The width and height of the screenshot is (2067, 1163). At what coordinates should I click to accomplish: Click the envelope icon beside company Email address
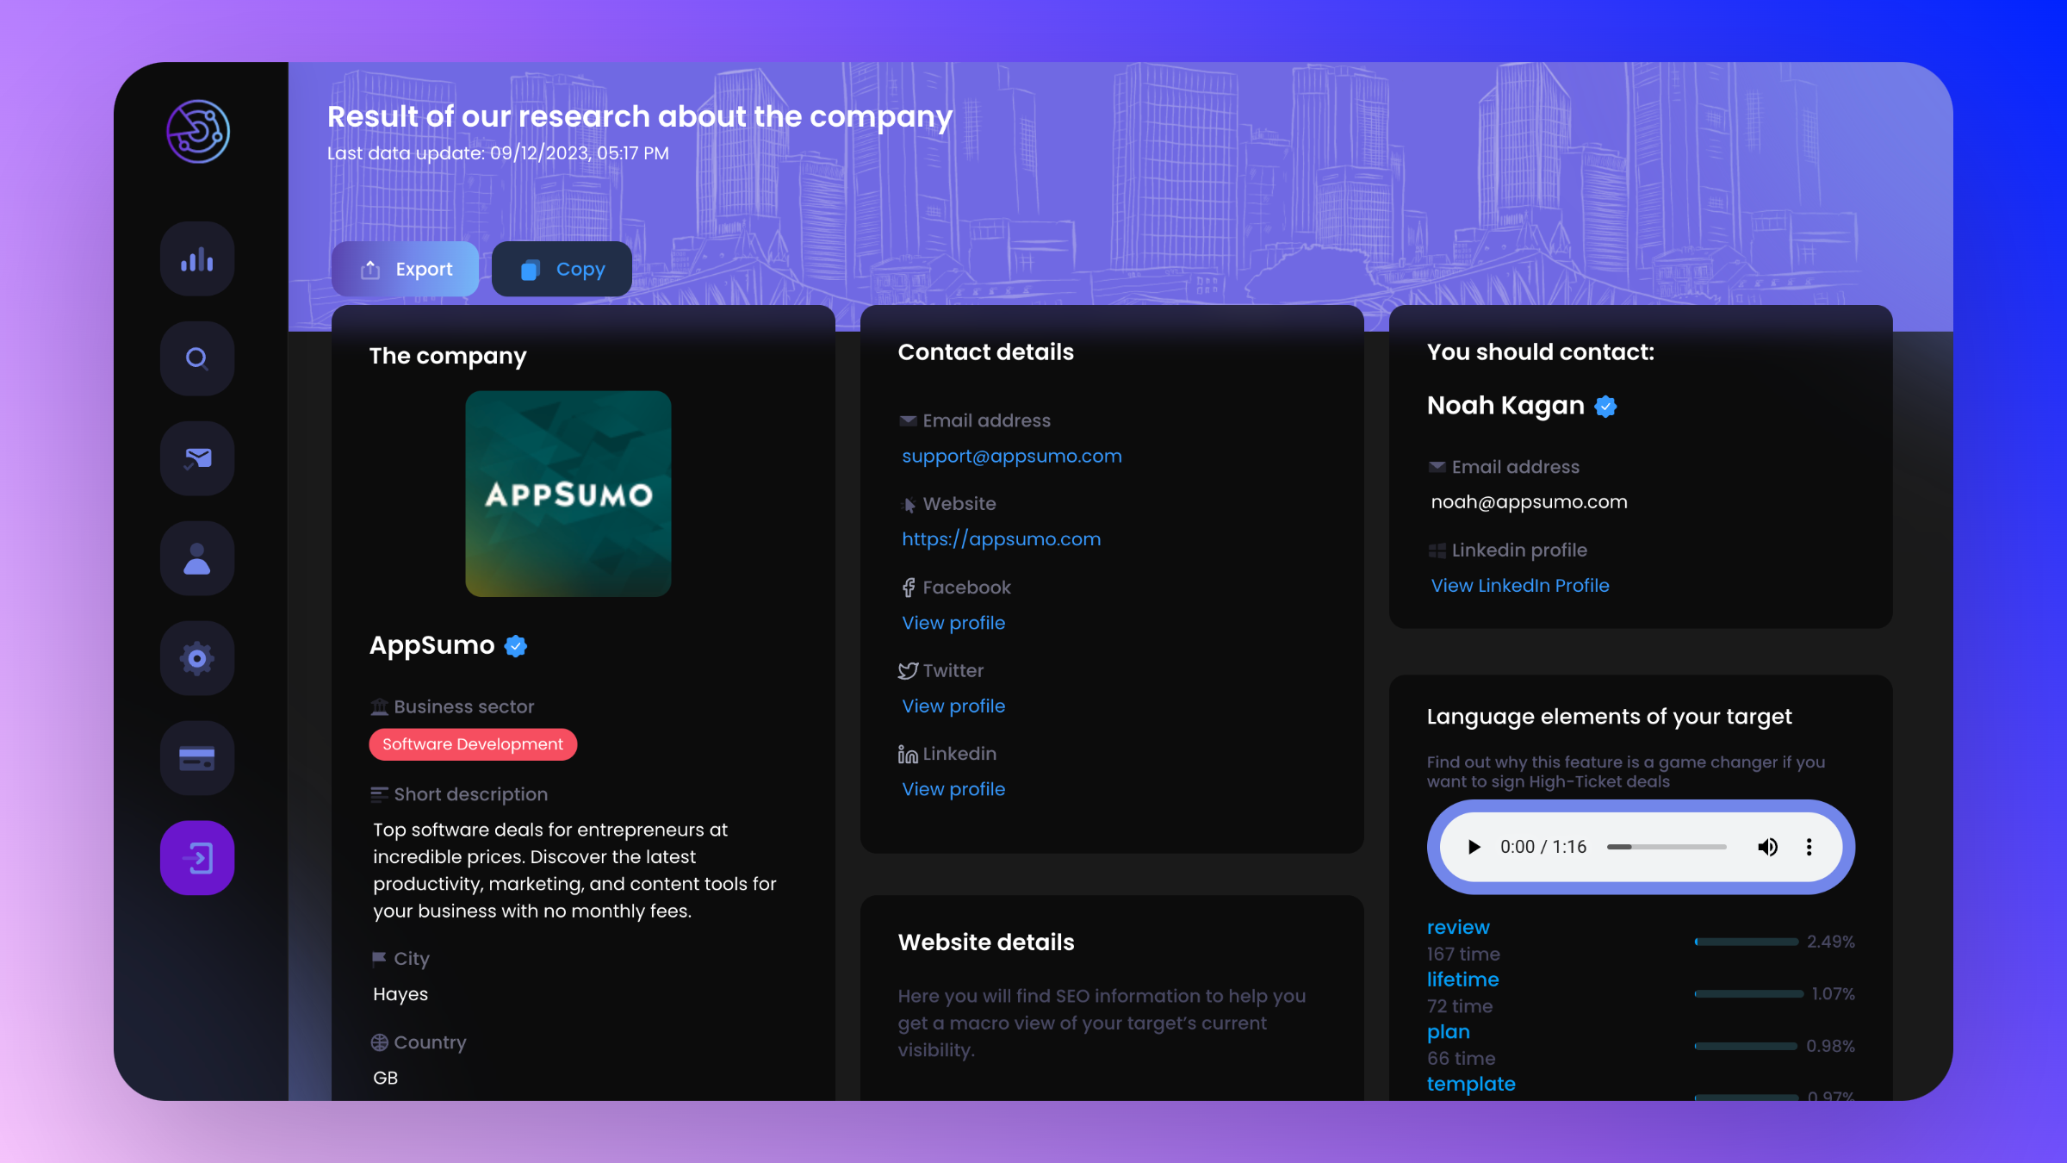pos(908,420)
